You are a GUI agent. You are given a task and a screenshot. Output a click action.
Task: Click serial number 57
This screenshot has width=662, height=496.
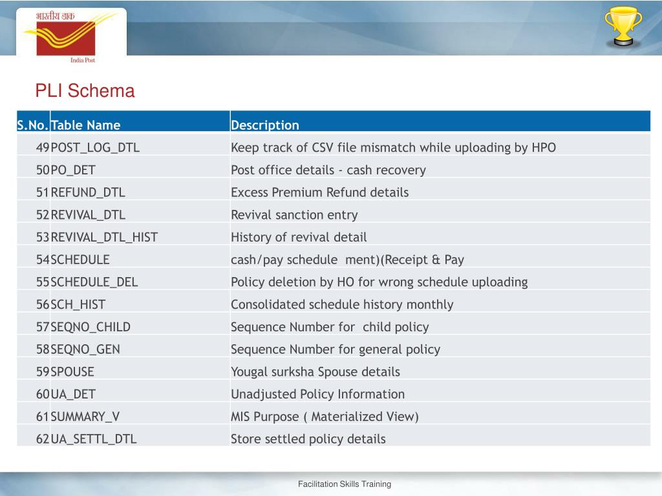[x=43, y=326]
